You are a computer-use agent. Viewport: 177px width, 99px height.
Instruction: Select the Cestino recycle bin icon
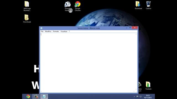tap(149, 5)
